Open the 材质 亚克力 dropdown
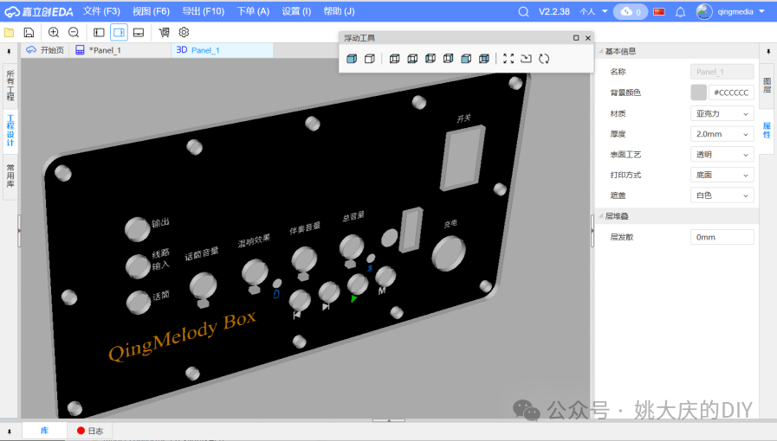The height and width of the screenshot is (441, 777). (x=722, y=113)
